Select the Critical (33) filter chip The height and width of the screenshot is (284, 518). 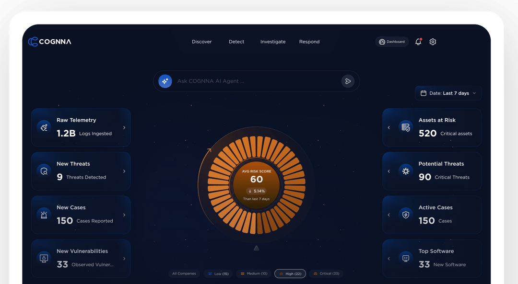tap(326, 273)
